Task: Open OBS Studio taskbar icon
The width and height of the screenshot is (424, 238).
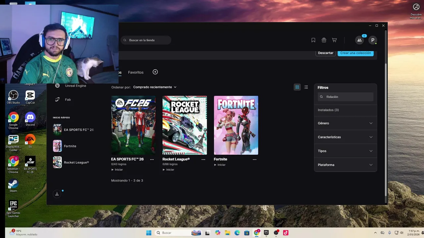Action: click(276, 233)
